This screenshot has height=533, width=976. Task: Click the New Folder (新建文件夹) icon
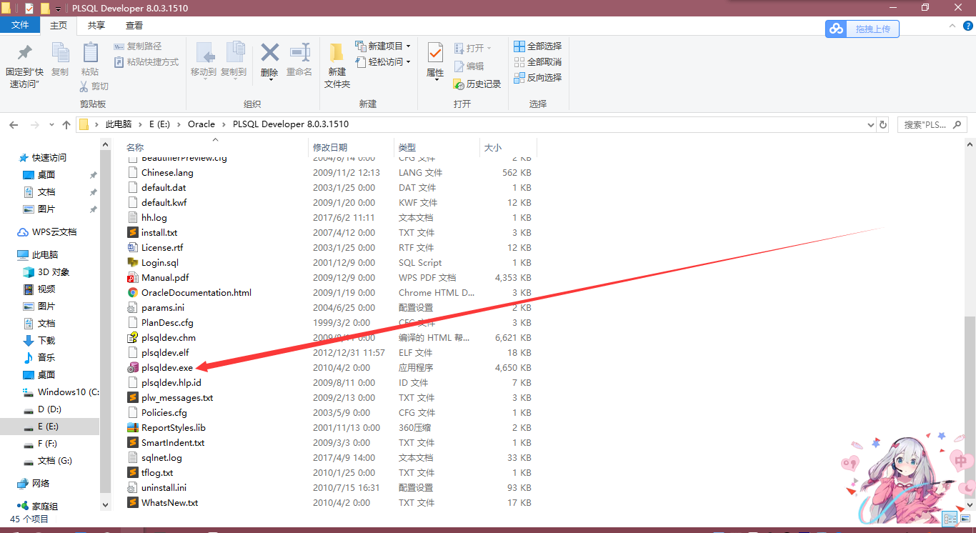[x=337, y=65]
